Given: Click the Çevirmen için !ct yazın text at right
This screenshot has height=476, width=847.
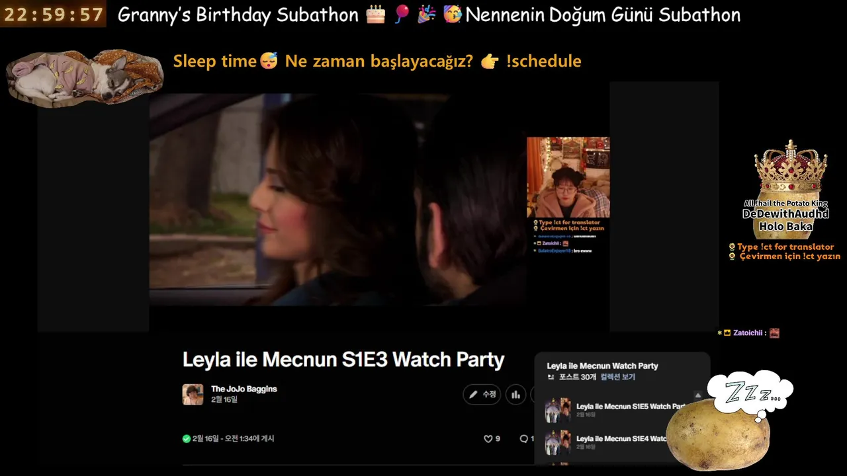Looking at the screenshot, I should click(785, 257).
